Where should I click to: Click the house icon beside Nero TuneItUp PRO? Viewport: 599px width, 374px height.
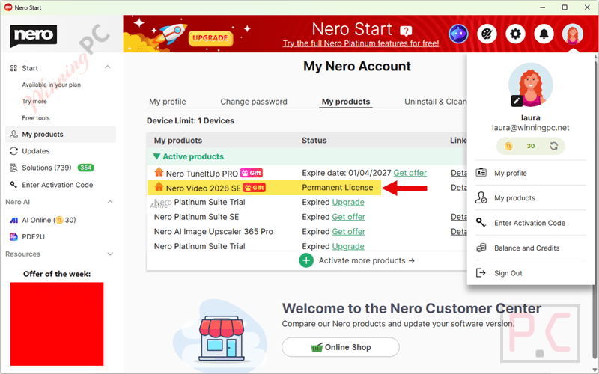click(x=159, y=172)
